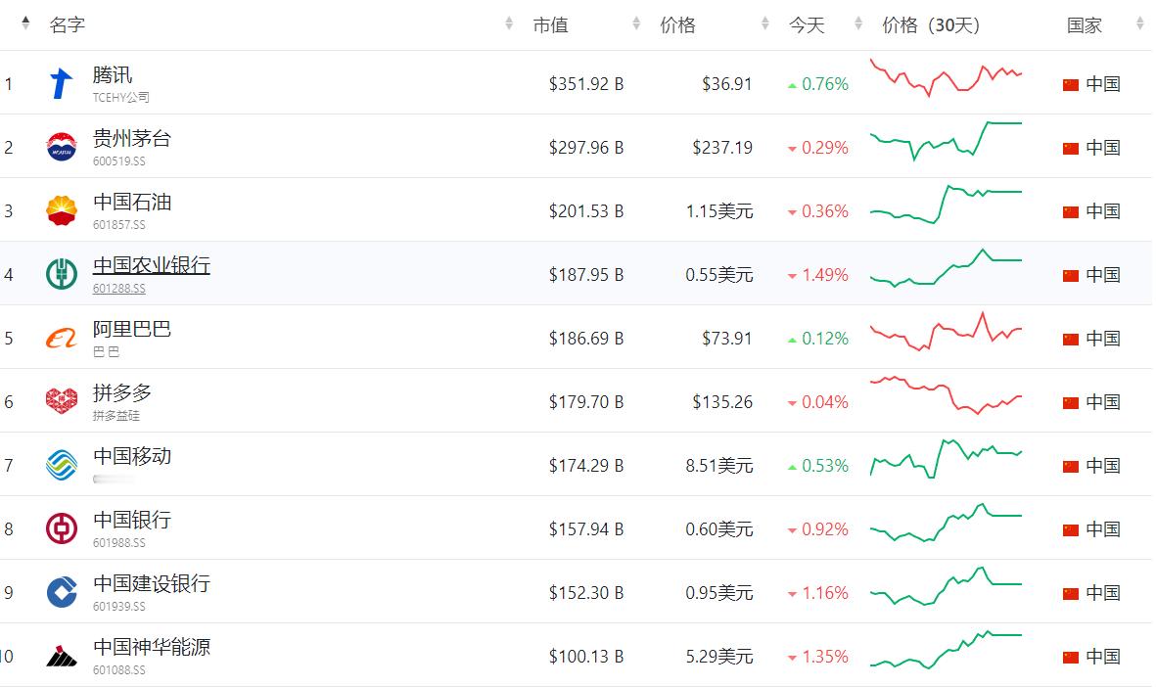1156x687 pixels.
Task: Sort by 今天 using its sort arrows
Action: pyautogui.click(x=858, y=23)
